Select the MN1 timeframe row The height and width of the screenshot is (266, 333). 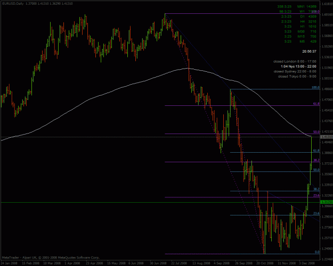[x=297, y=6]
